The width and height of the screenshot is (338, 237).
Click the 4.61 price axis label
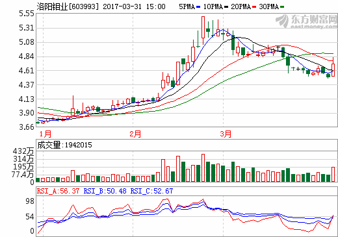click(27, 71)
